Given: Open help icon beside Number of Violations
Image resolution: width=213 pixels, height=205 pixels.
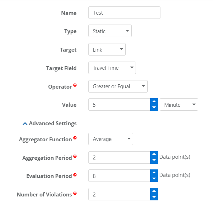Looking at the screenshot, I should (75, 193).
